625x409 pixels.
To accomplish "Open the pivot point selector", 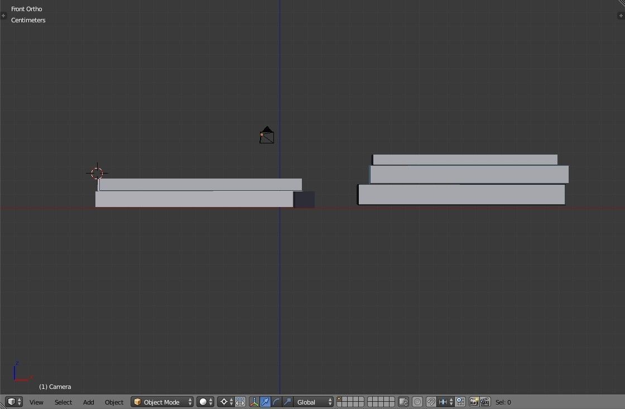I will coord(225,402).
